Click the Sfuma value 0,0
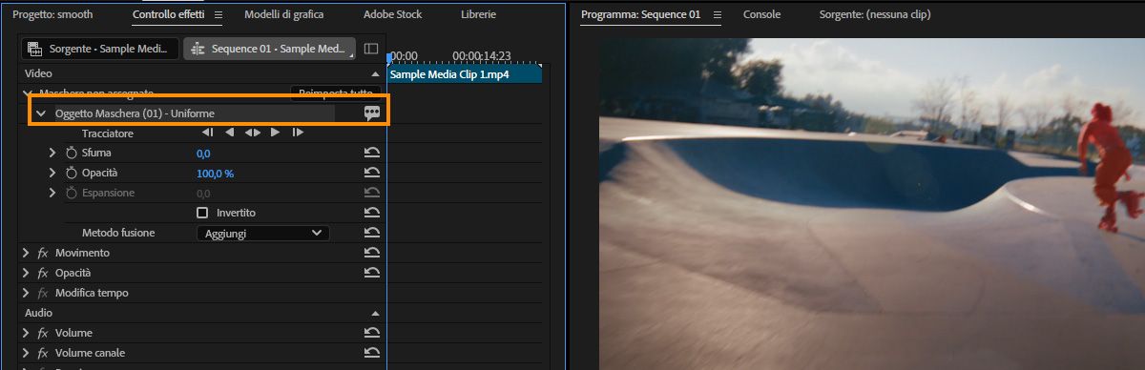Image resolution: width=1145 pixels, height=370 pixels. (203, 153)
